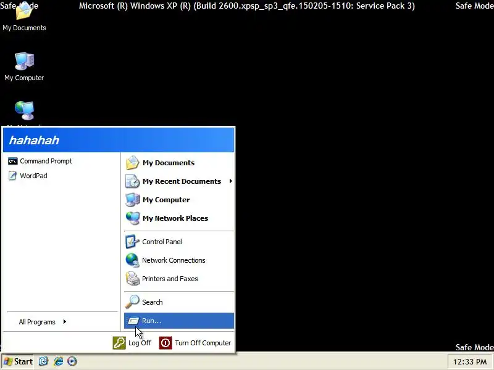
Task: Open Network Connections icon
Action: click(132, 260)
